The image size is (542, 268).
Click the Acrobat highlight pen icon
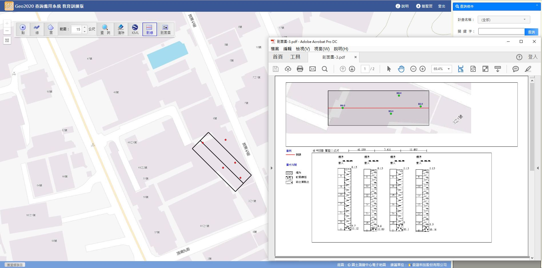coord(528,69)
